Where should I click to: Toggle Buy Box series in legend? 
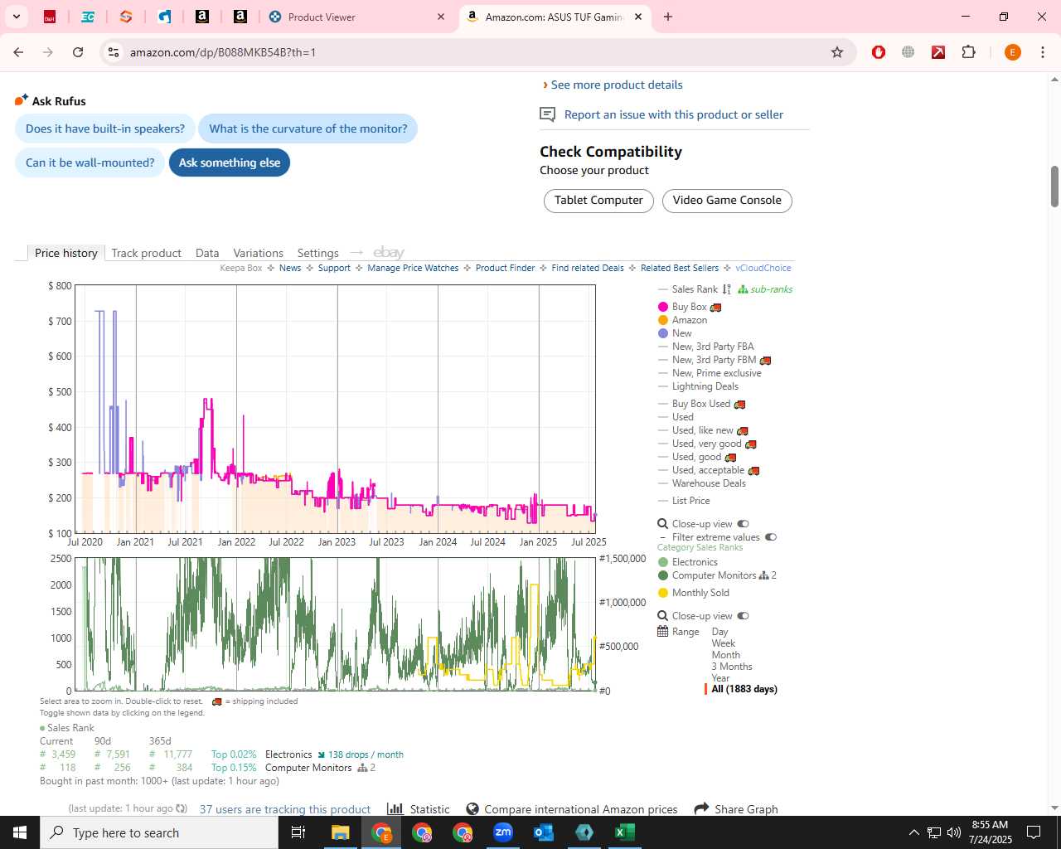(690, 307)
